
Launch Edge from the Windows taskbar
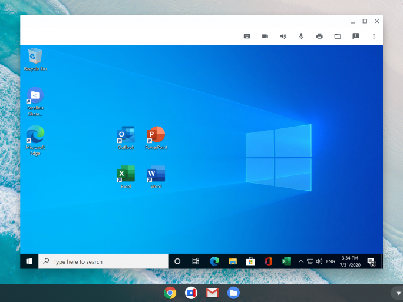214,261
